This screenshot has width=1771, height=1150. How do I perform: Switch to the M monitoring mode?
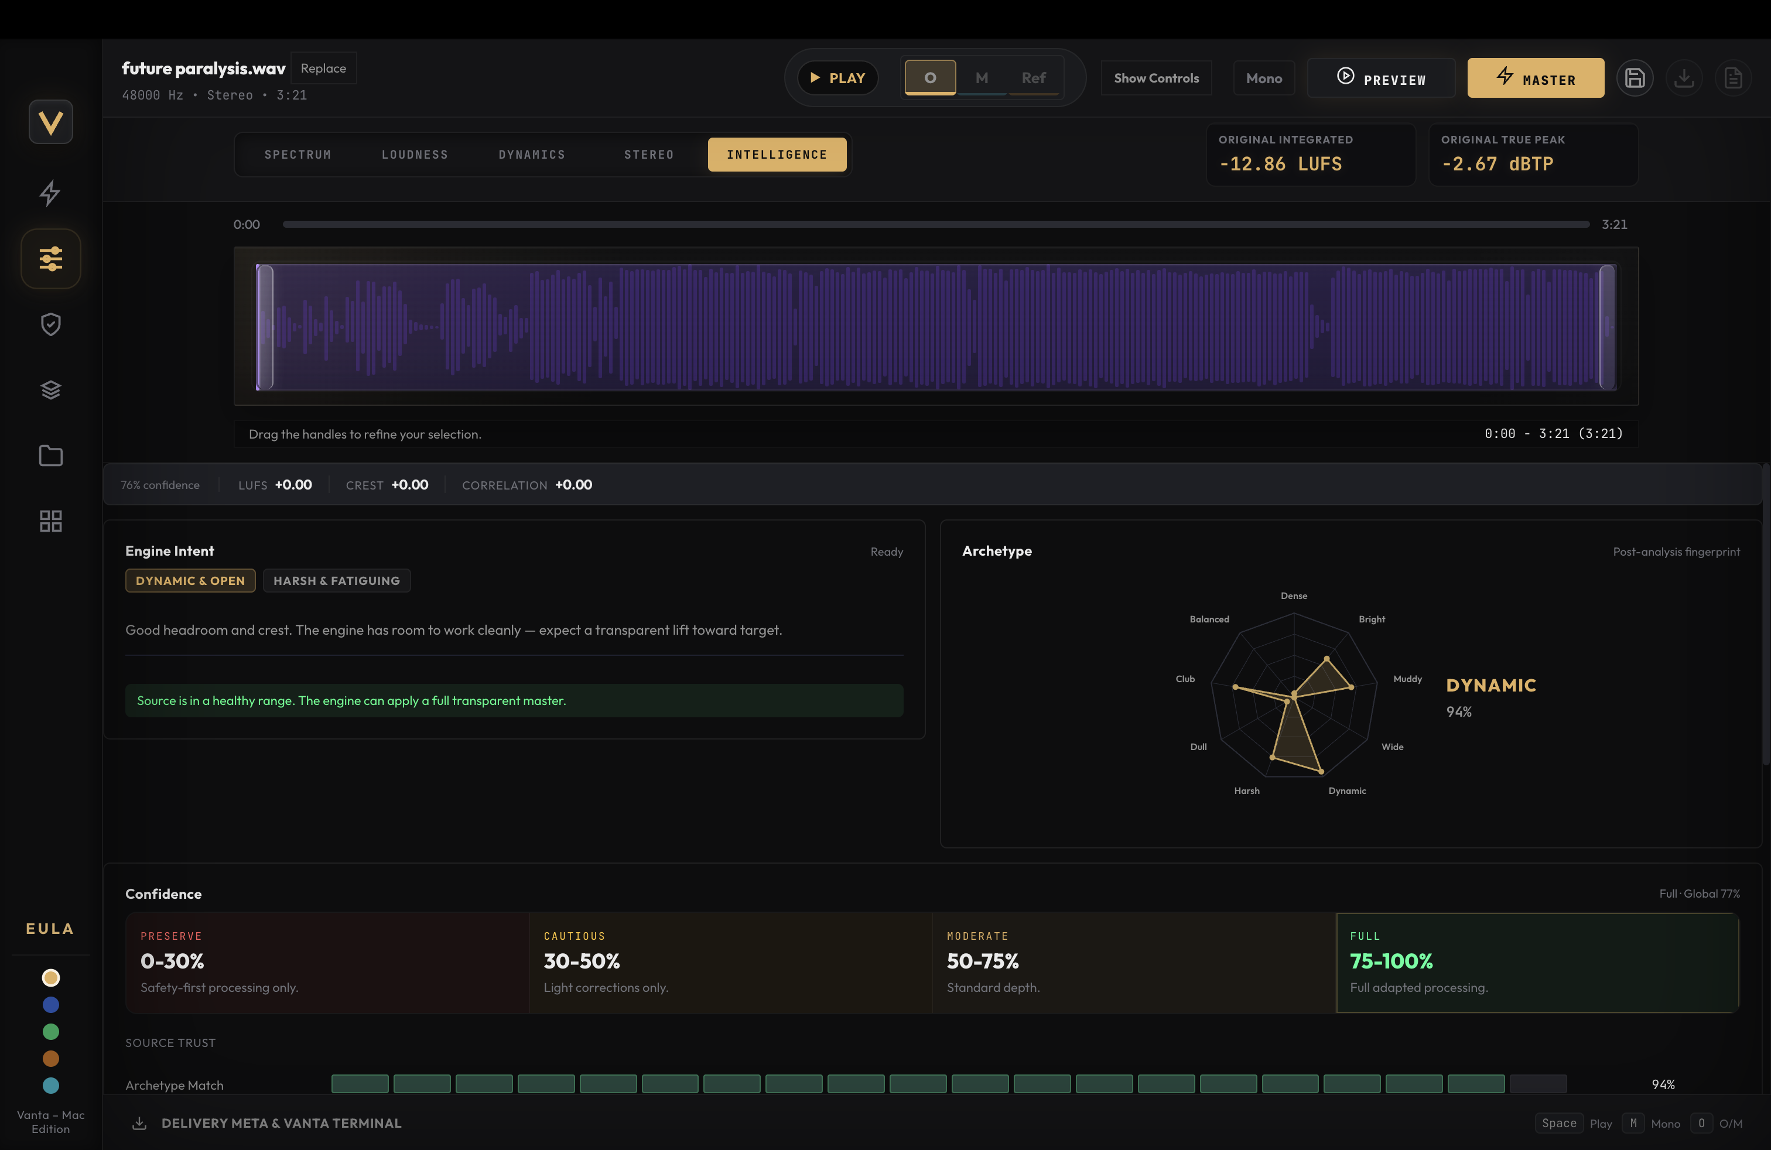[x=982, y=77]
